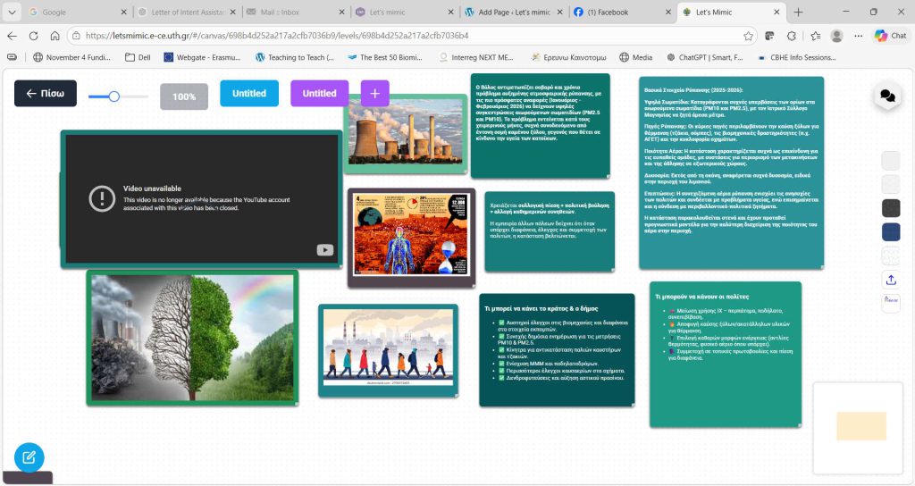The image size is (915, 486).
Task: Choose the dark blue background swatch
Action: point(890,232)
